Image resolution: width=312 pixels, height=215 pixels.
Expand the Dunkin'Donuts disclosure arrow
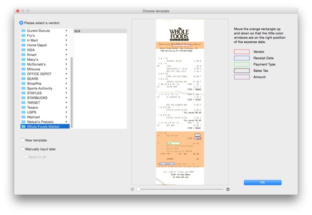point(66,31)
